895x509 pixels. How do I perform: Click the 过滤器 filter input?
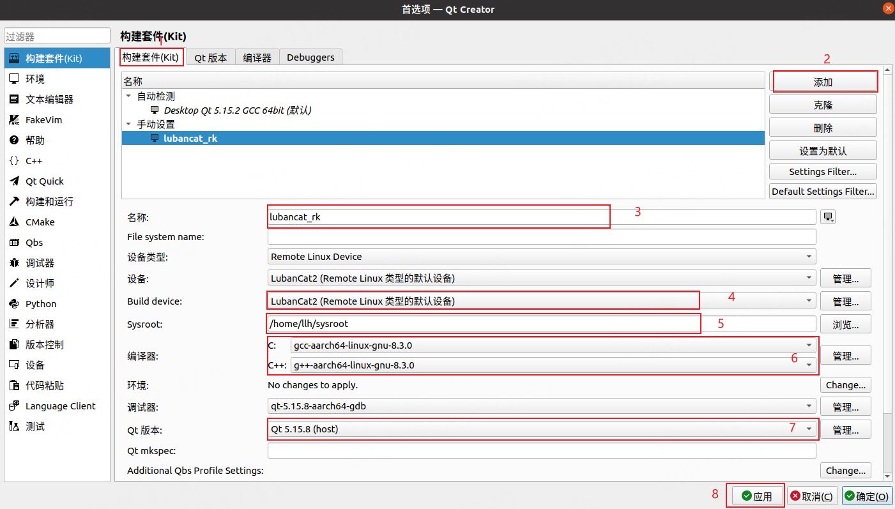[57, 36]
